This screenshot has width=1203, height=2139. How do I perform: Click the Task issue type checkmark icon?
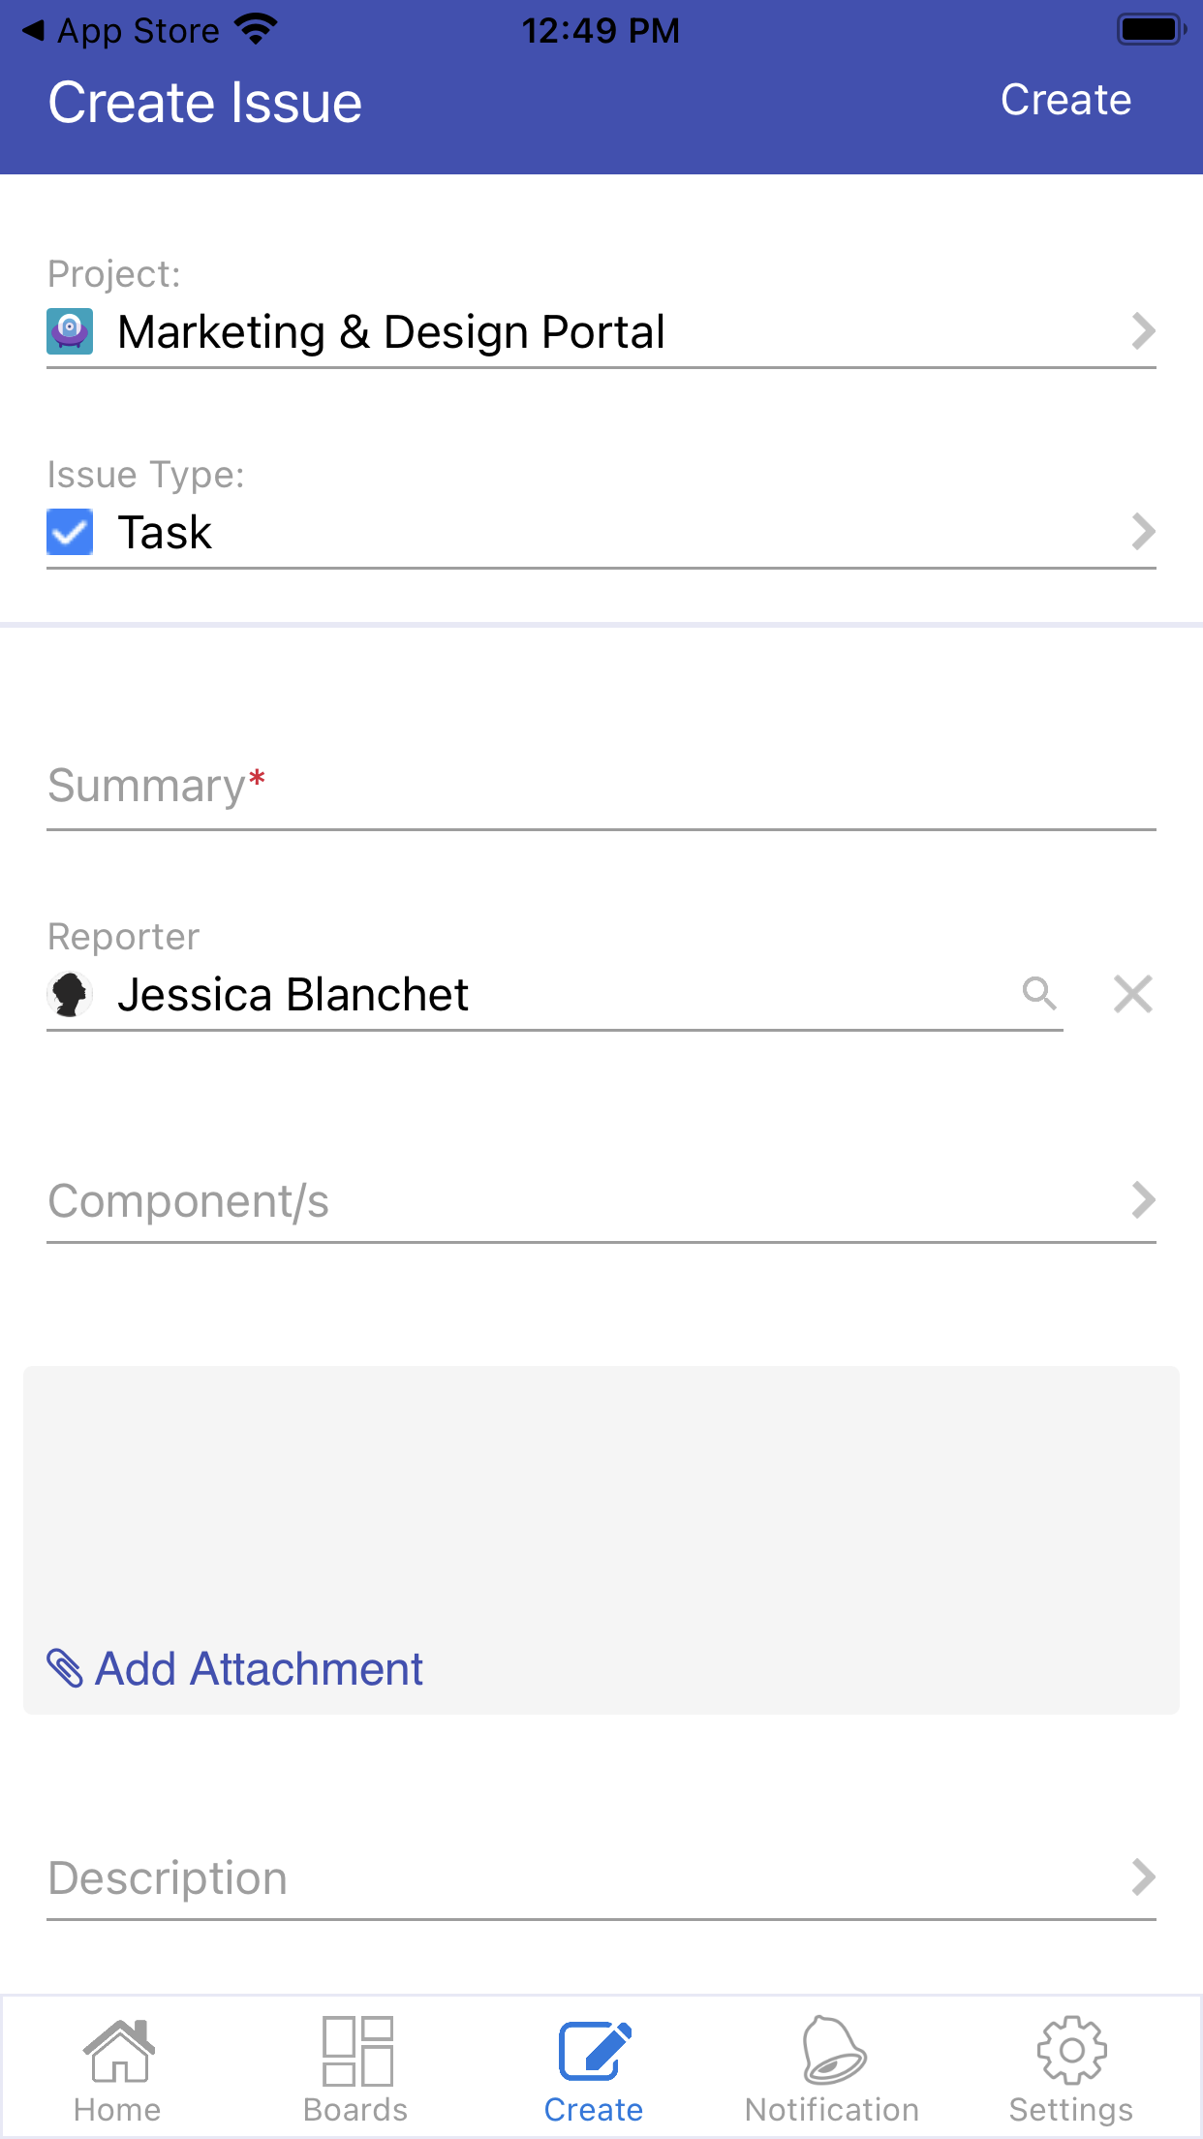click(x=70, y=532)
